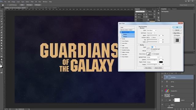Click Cancel in Layer Style dialog
Viewport: 196px width, 110px height.
[x=177, y=30]
